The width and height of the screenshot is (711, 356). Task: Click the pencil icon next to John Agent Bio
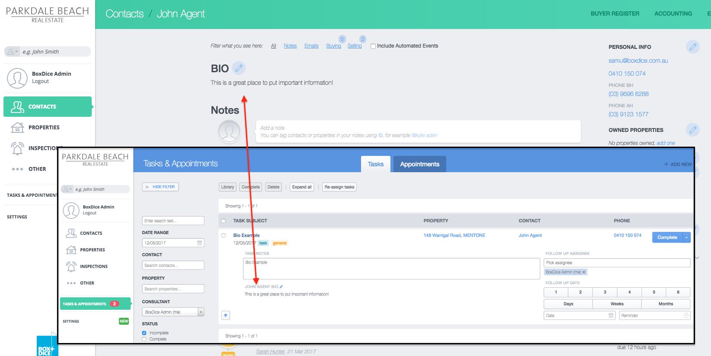pos(281,287)
